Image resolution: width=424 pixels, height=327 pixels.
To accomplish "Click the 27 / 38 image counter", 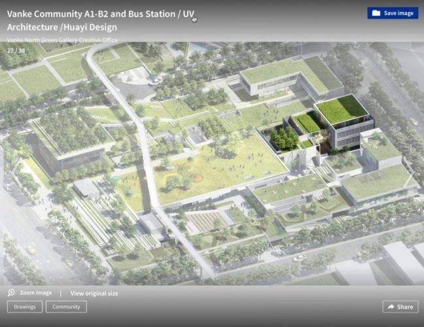I will tap(16, 50).
